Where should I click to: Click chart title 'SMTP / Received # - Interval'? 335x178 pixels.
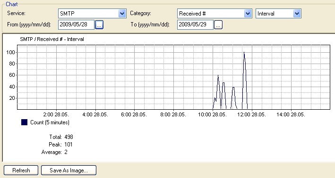tap(52, 39)
